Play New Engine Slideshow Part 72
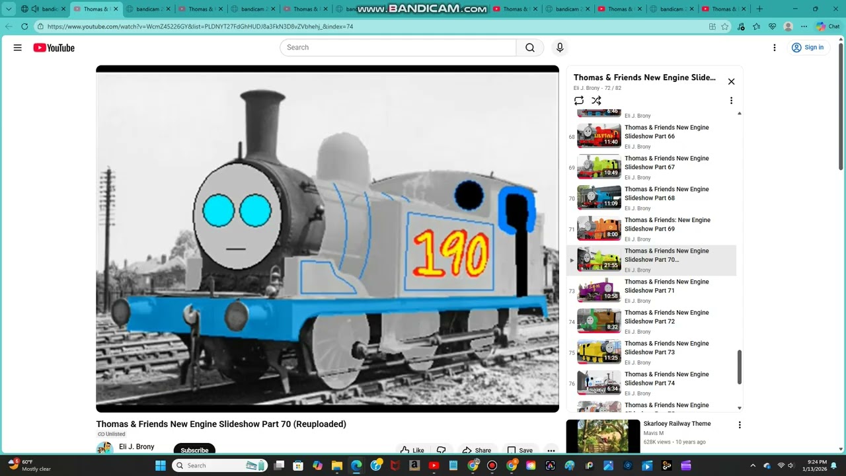846x476 pixels. 652,321
